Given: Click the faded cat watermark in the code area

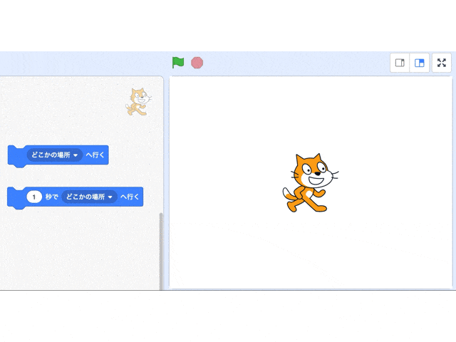Looking at the screenshot, I should point(138,101).
